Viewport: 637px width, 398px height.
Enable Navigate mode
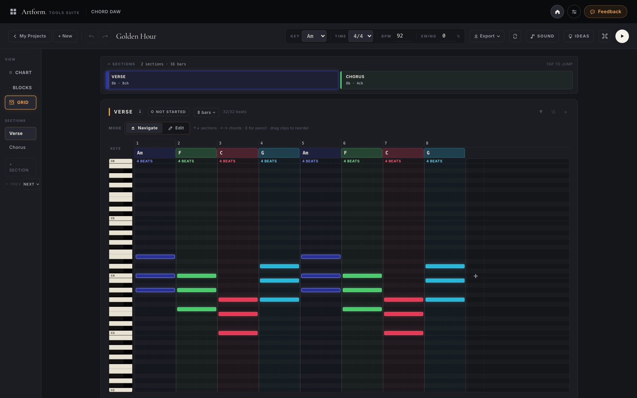coord(144,128)
